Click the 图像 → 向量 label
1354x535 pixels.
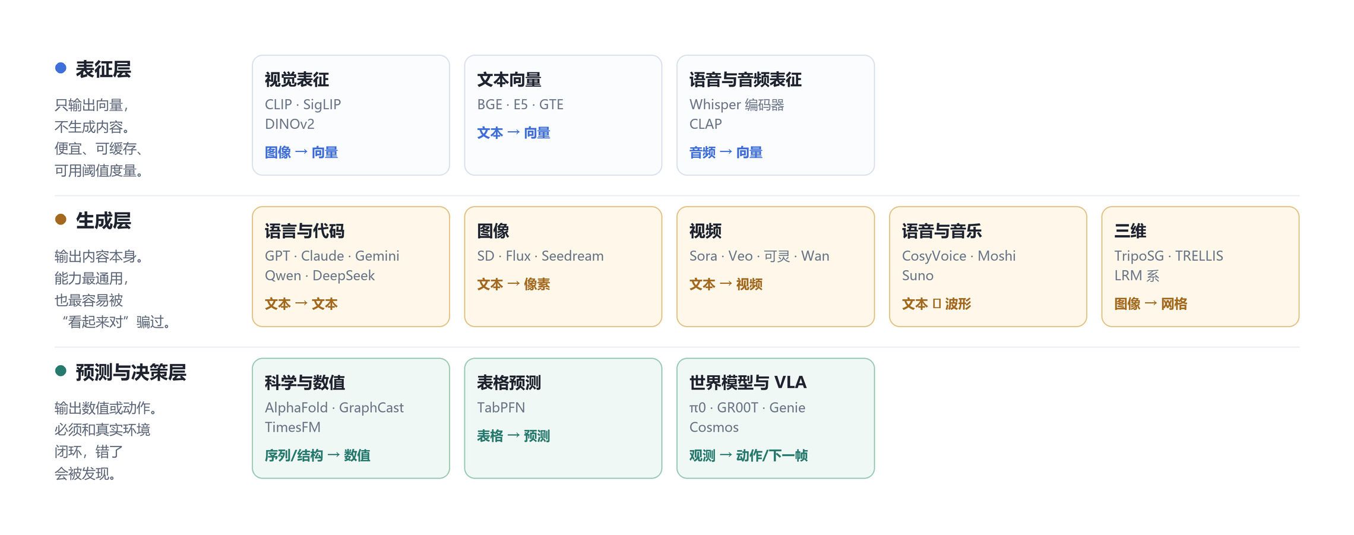(301, 153)
